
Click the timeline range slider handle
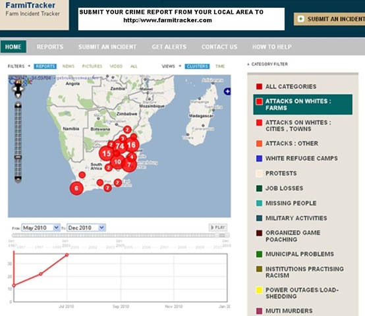[217, 235]
